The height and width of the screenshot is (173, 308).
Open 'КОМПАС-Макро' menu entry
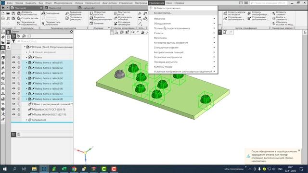point(183,67)
